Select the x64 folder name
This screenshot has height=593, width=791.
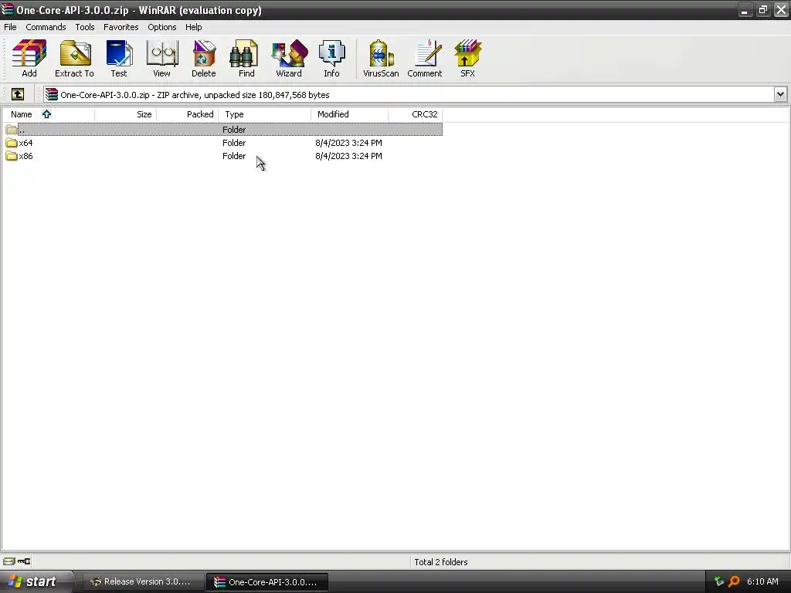pos(25,143)
